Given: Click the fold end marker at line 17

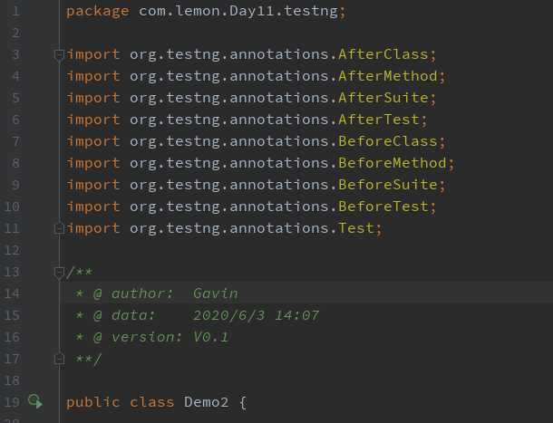Looking at the screenshot, I should pos(59,360).
